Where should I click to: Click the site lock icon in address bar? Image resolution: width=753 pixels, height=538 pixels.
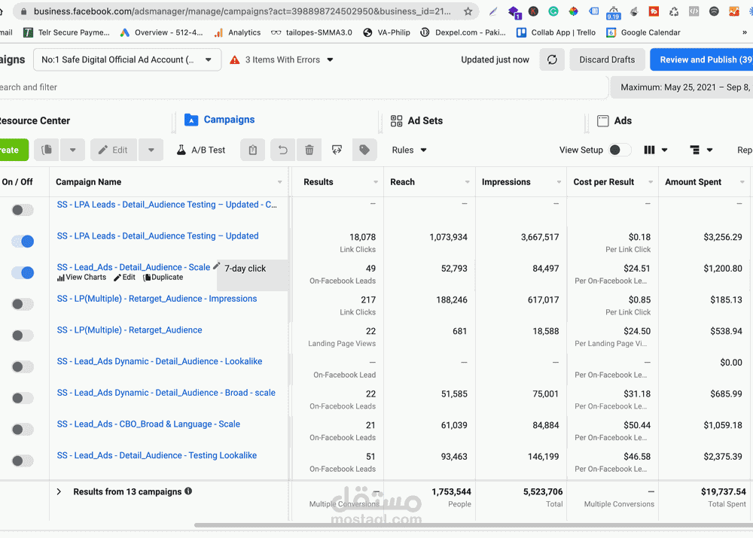coord(24,11)
